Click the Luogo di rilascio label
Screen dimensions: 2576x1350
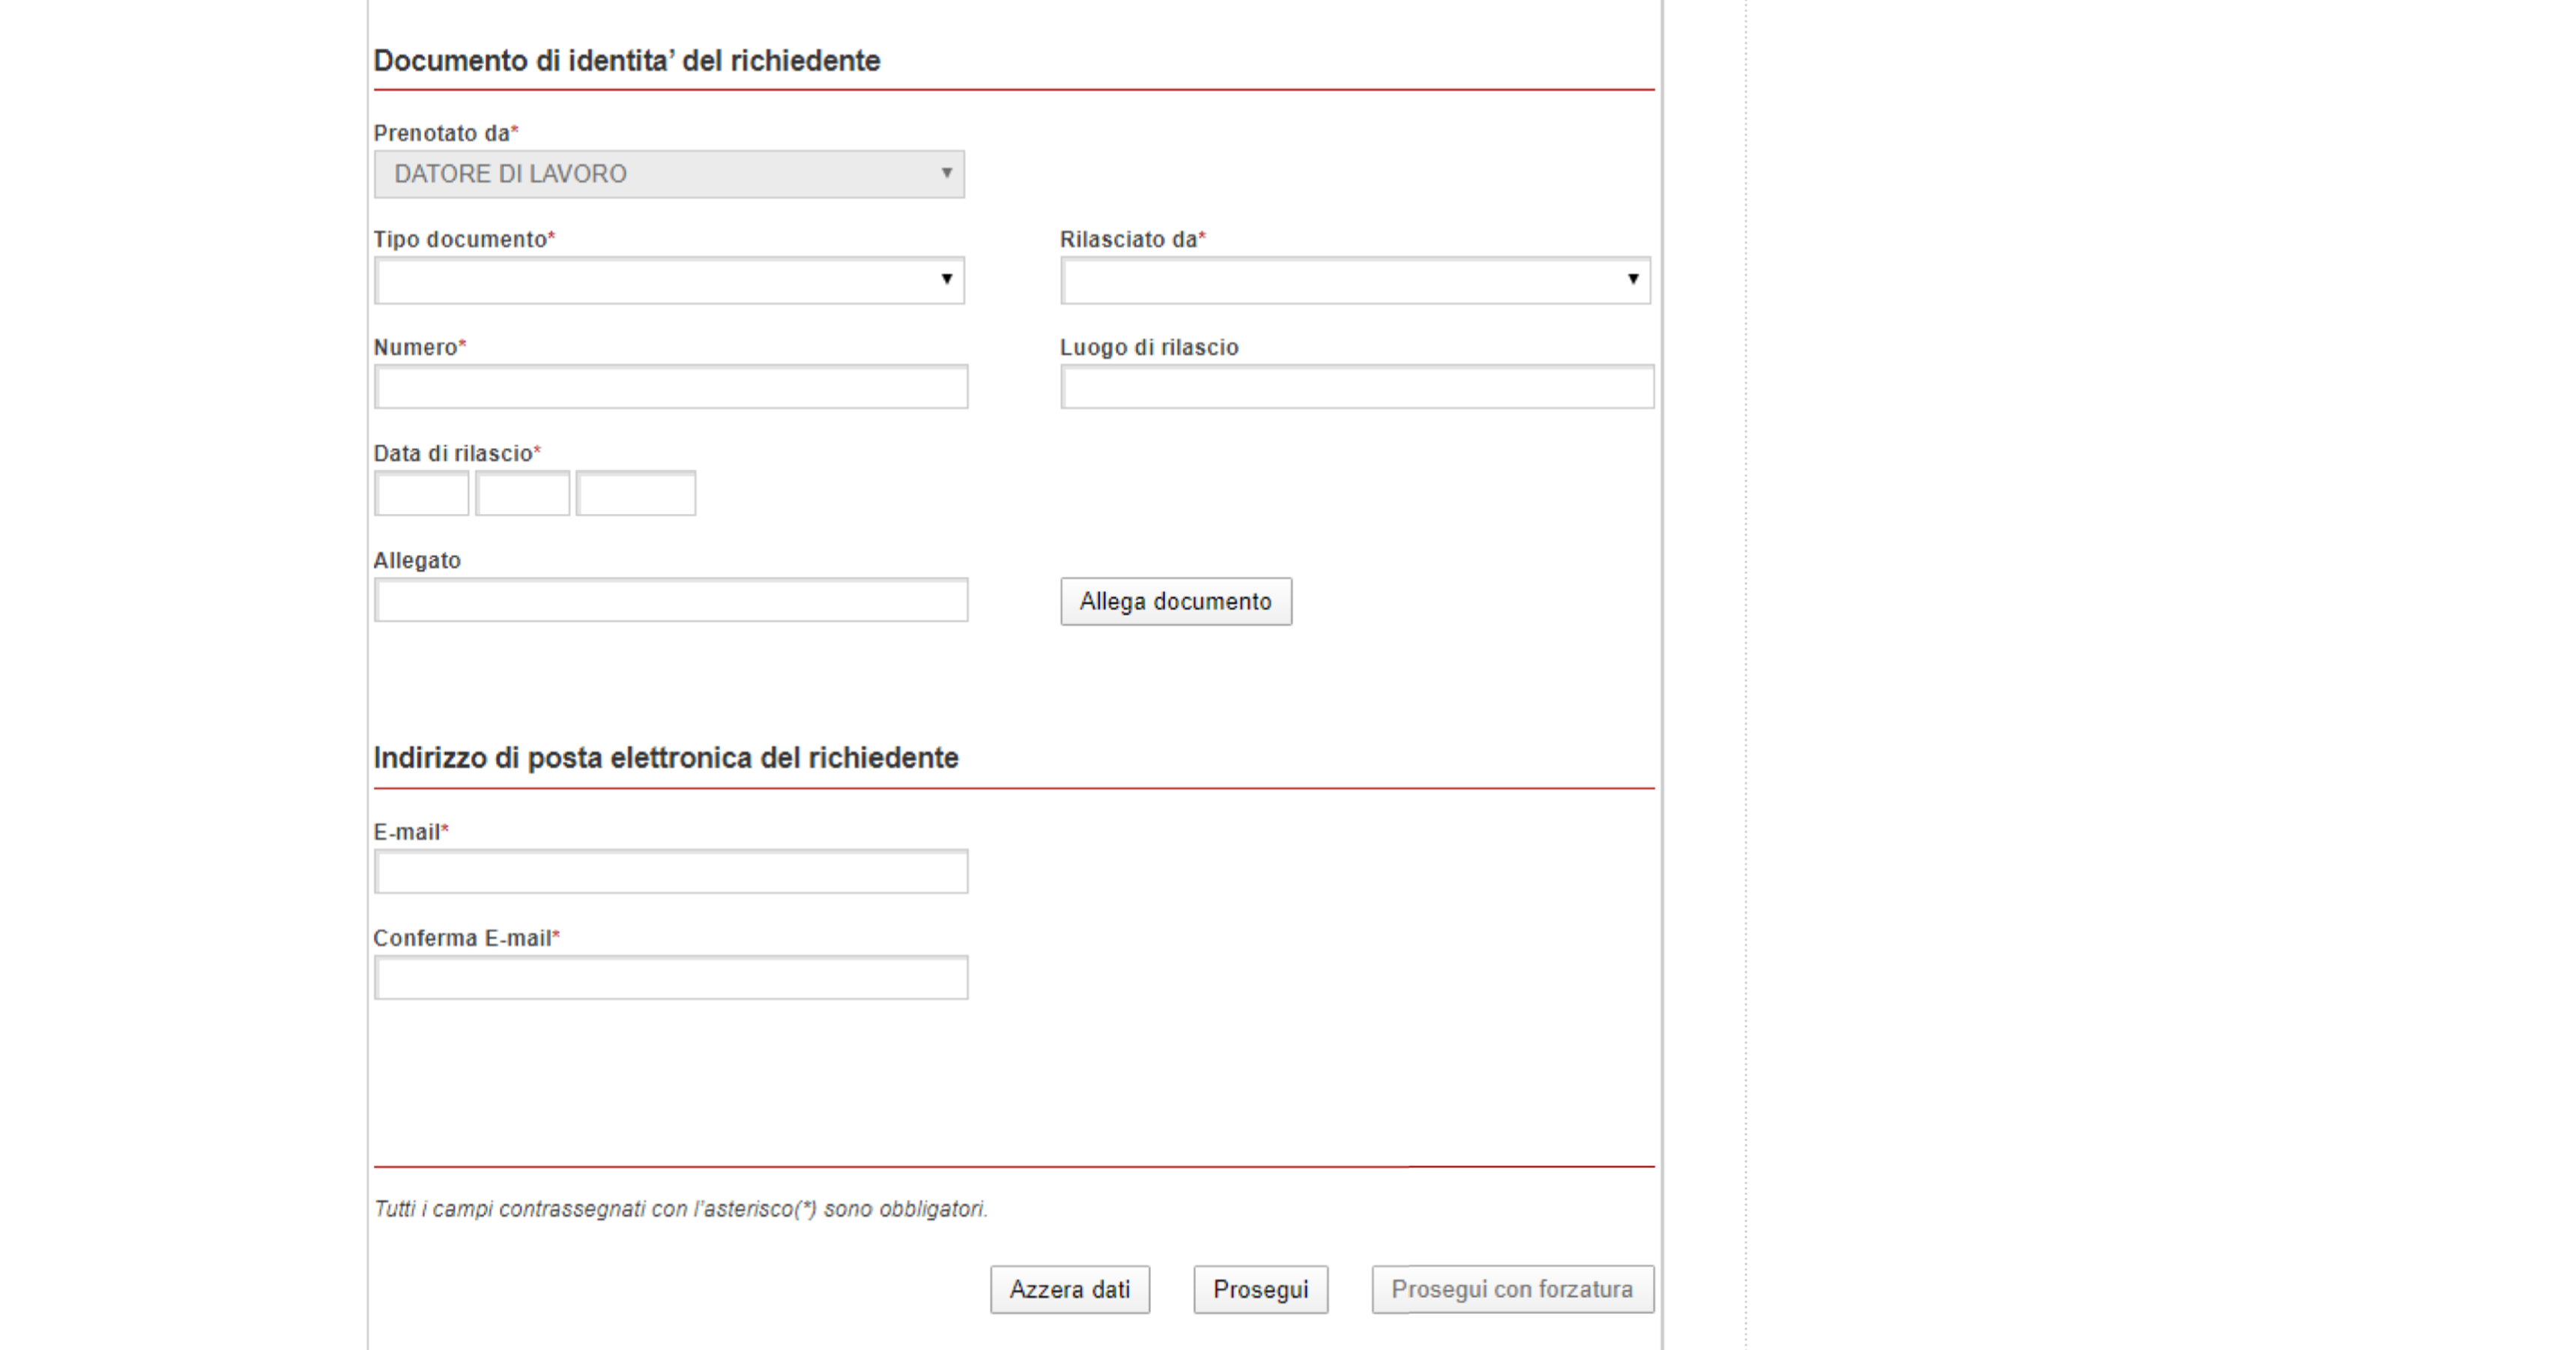tap(1149, 348)
